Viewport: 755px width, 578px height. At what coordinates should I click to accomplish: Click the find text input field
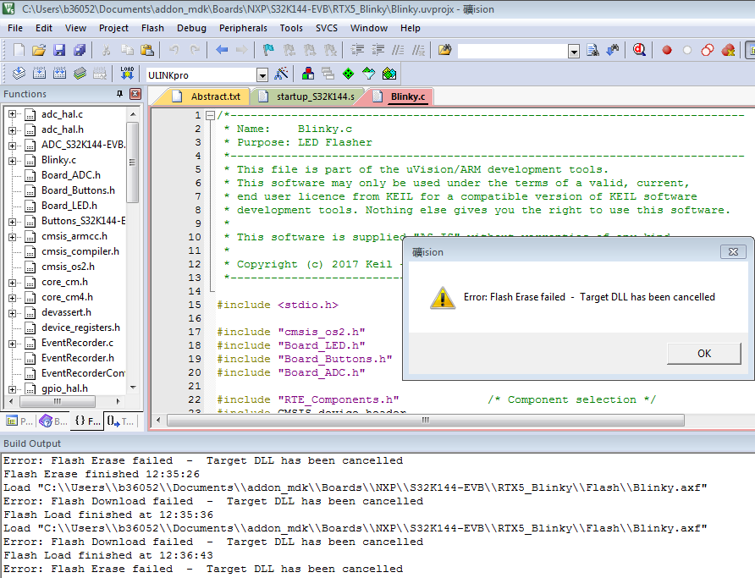[512, 51]
